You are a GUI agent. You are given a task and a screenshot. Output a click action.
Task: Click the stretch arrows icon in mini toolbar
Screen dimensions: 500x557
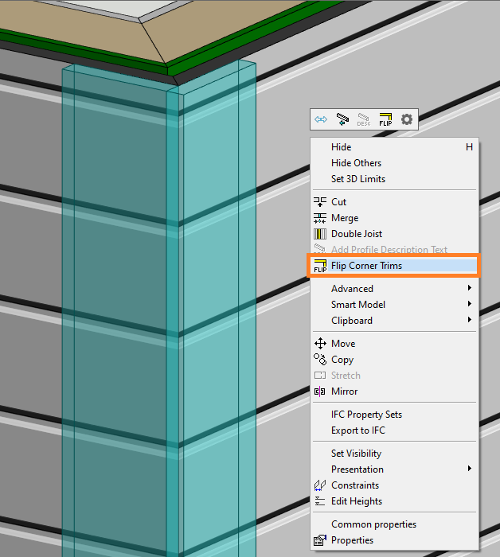pos(321,119)
